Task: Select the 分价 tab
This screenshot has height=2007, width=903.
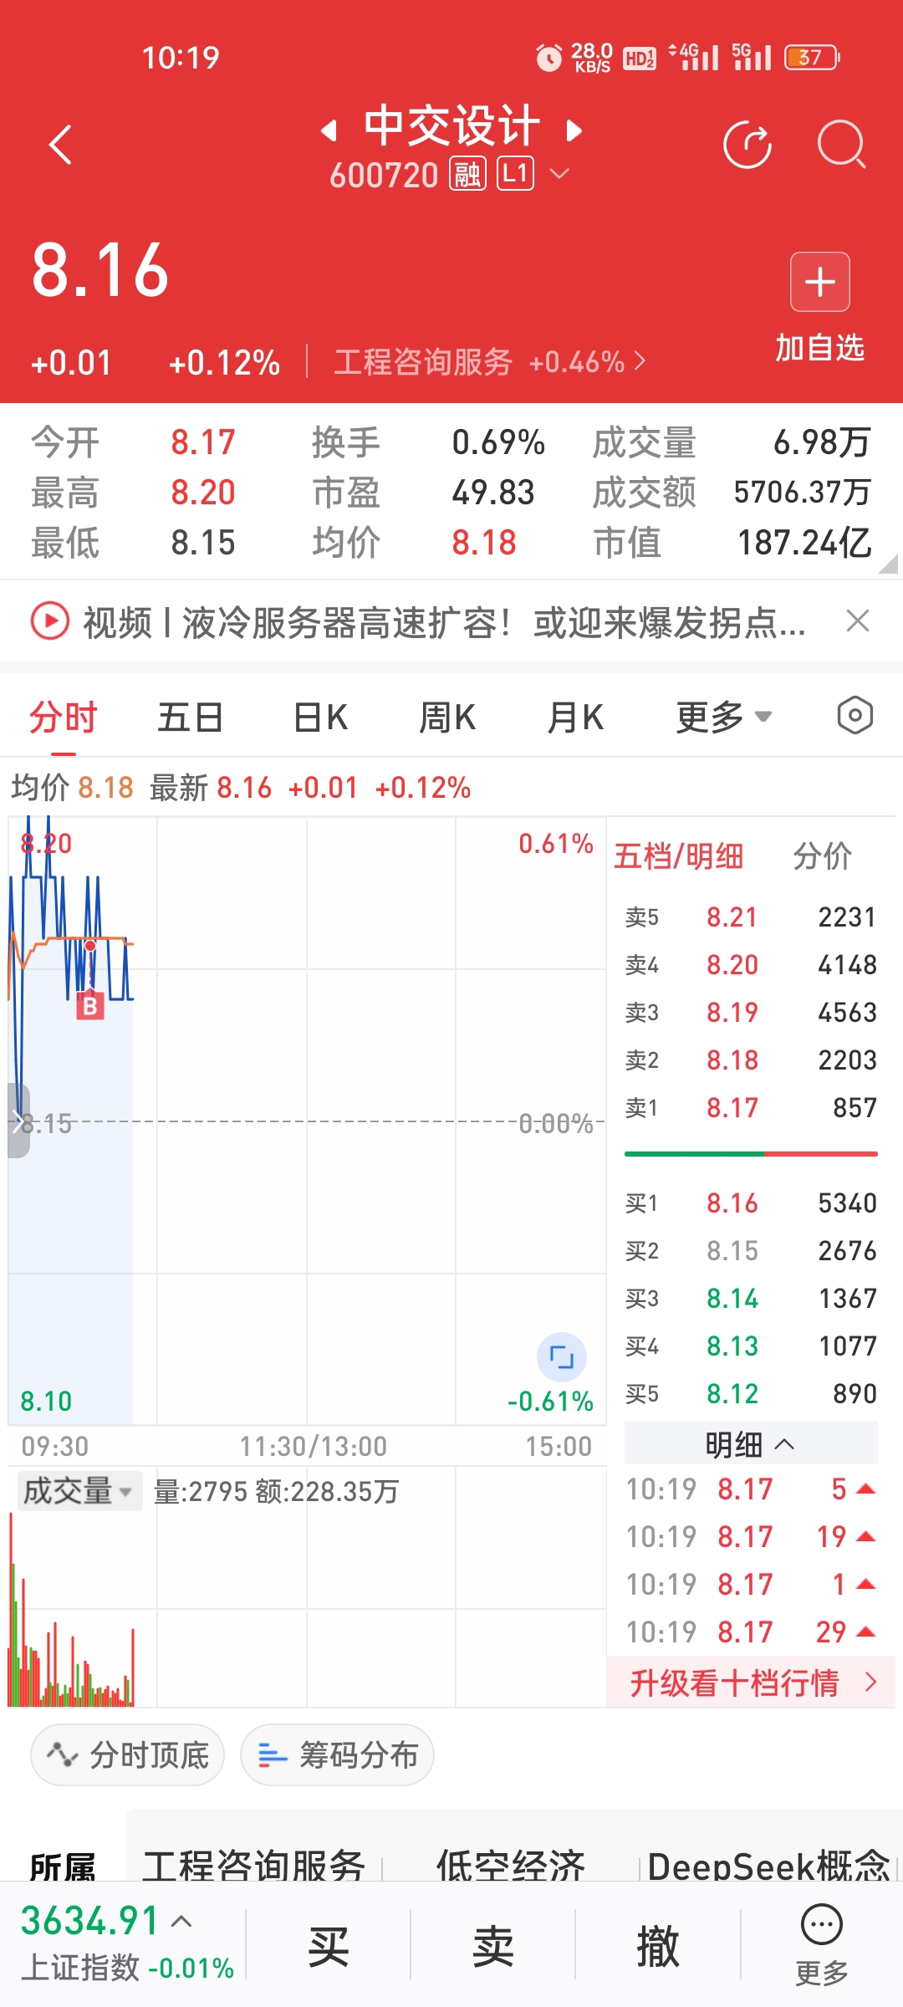Action: (x=823, y=856)
